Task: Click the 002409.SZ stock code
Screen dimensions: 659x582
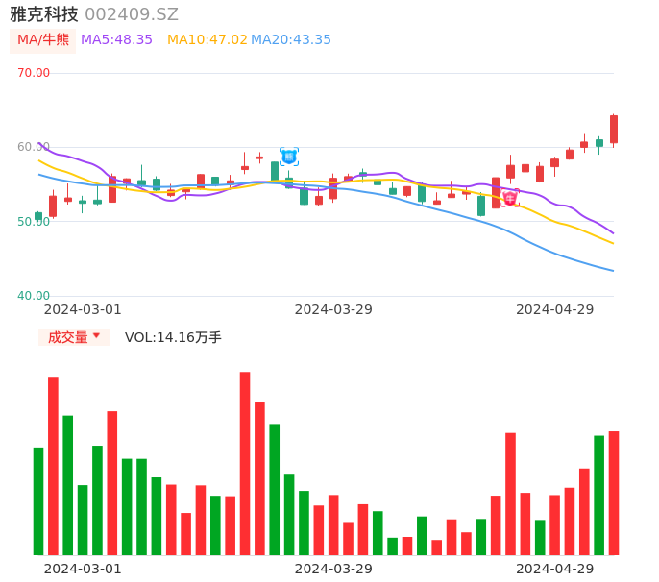Action: [x=132, y=14]
